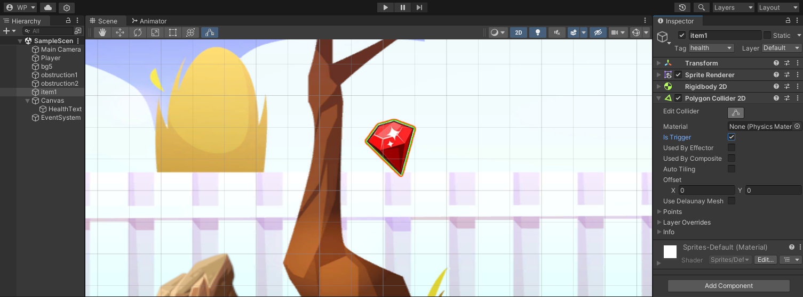803x297 pixels.
Task: Enable the Used By Effector checkbox
Action: 732,148
